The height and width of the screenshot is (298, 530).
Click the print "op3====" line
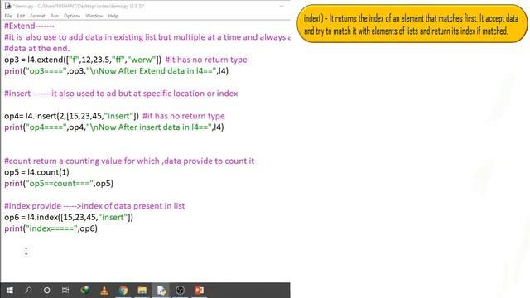tap(116, 71)
